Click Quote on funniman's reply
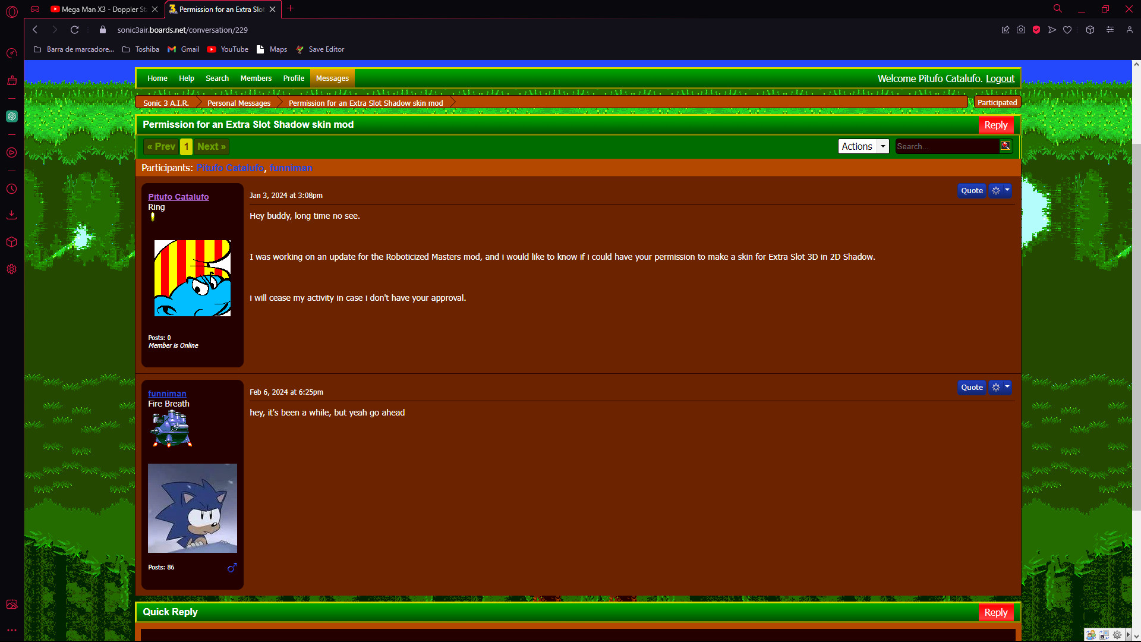The height and width of the screenshot is (642, 1141). [972, 388]
